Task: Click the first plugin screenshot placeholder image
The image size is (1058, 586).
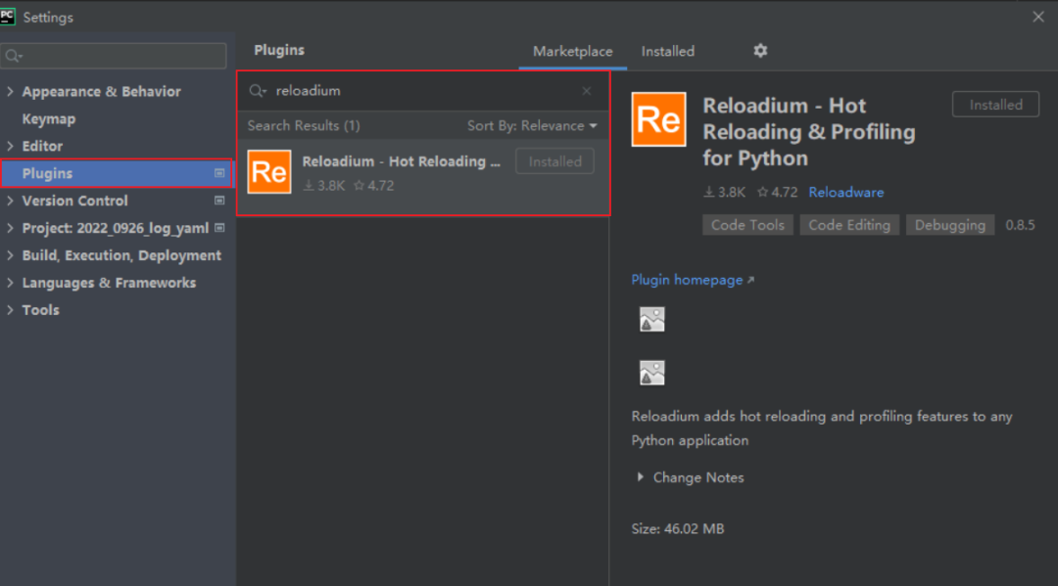Action: [651, 319]
